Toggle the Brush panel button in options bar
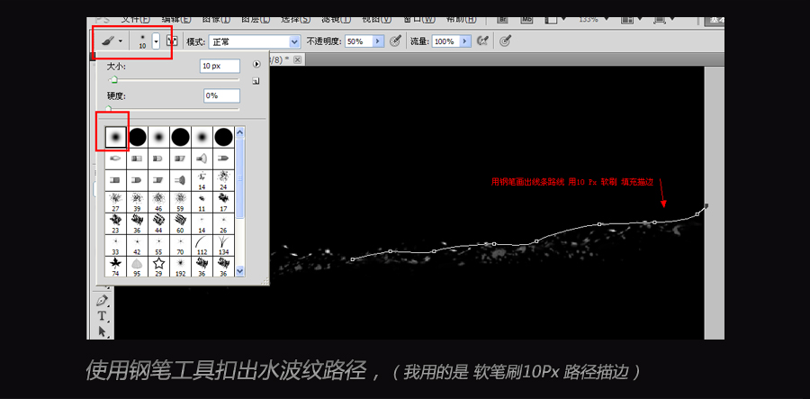 coord(172,41)
